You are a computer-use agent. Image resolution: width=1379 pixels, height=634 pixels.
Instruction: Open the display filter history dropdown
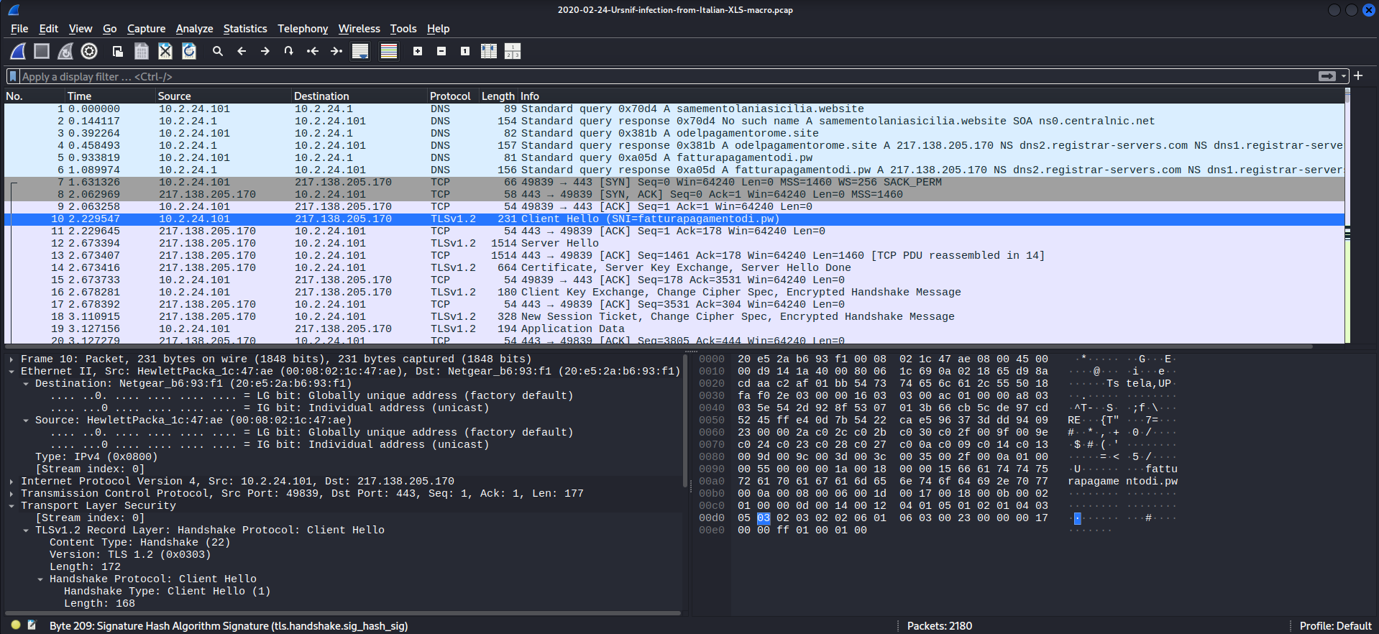1343,76
